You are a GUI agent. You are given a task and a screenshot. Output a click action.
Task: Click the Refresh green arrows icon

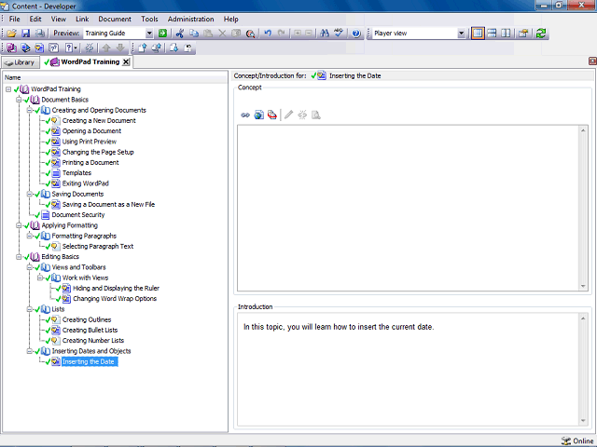point(541,34)
